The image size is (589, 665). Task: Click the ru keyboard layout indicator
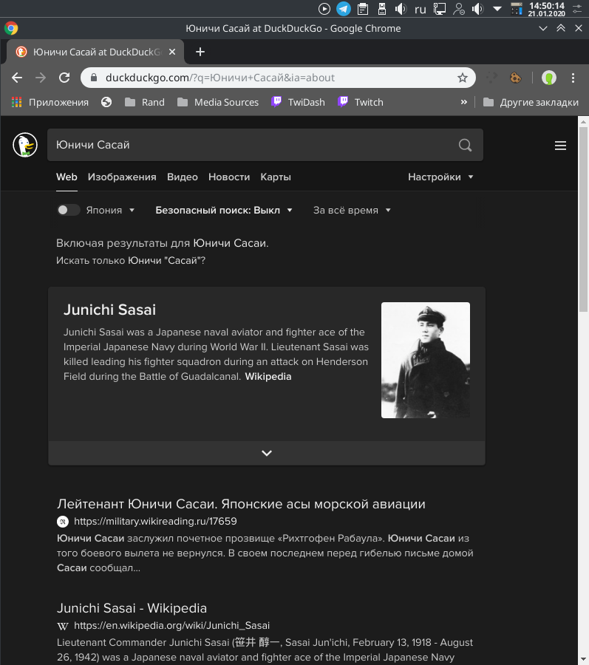pos(421,9)
